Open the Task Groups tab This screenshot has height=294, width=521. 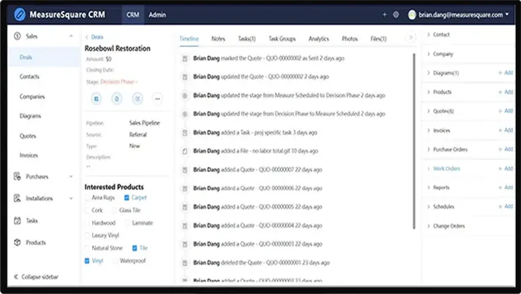(x=282, y=39)
